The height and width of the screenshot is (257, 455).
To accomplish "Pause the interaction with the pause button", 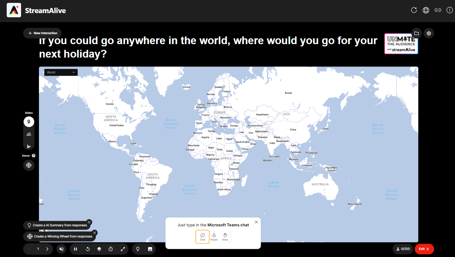I will 76,249.
